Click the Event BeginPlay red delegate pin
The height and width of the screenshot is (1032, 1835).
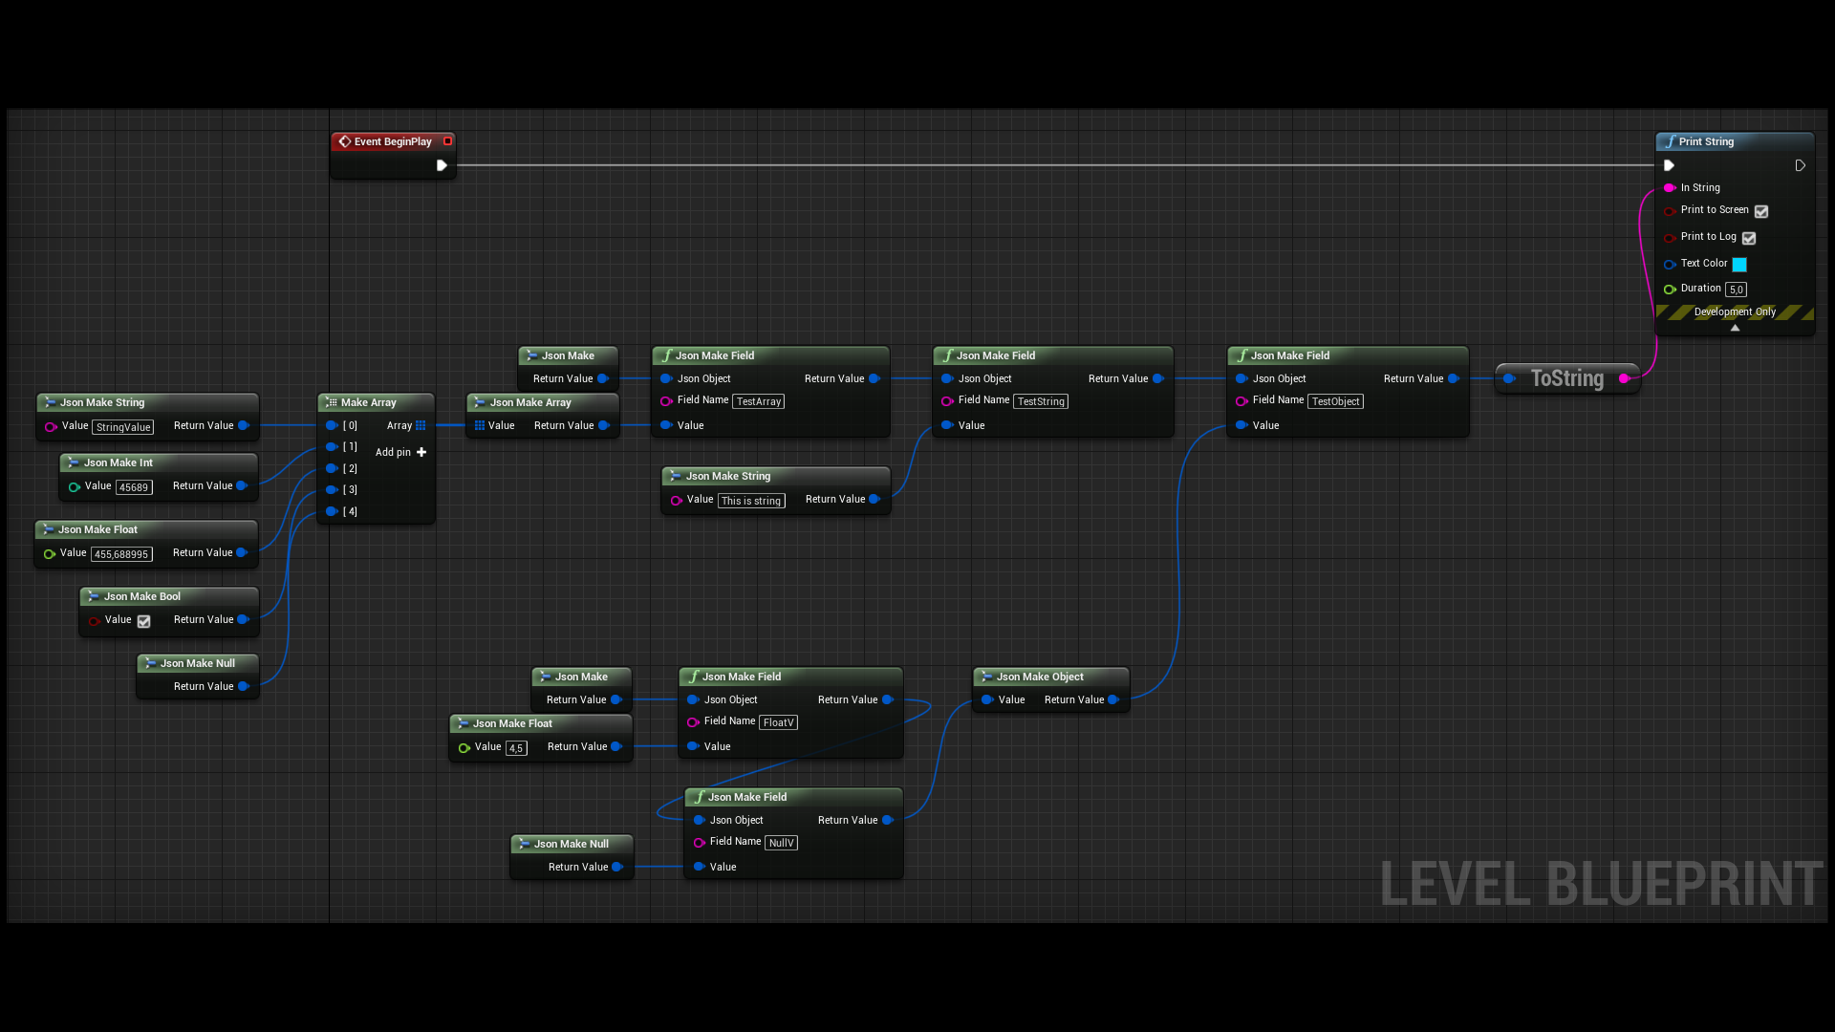[x=447, y=141]
